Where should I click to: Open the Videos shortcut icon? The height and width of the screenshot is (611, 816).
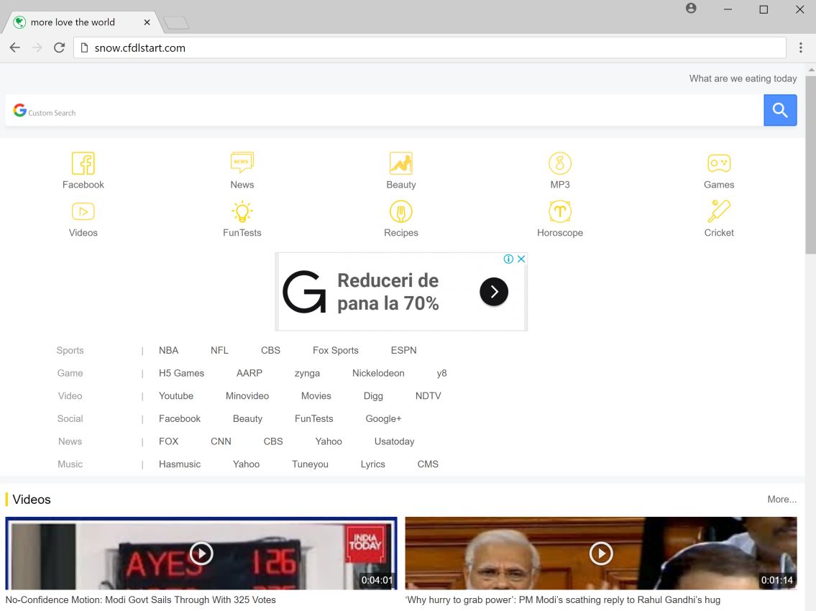point(83,212)
